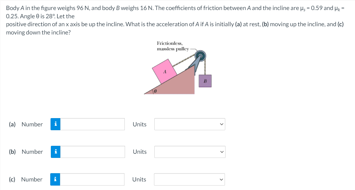Click inside the Number field for part (b)
This screenshot has height=190, width=355.
pyautogui.click(x=92, y=152)
